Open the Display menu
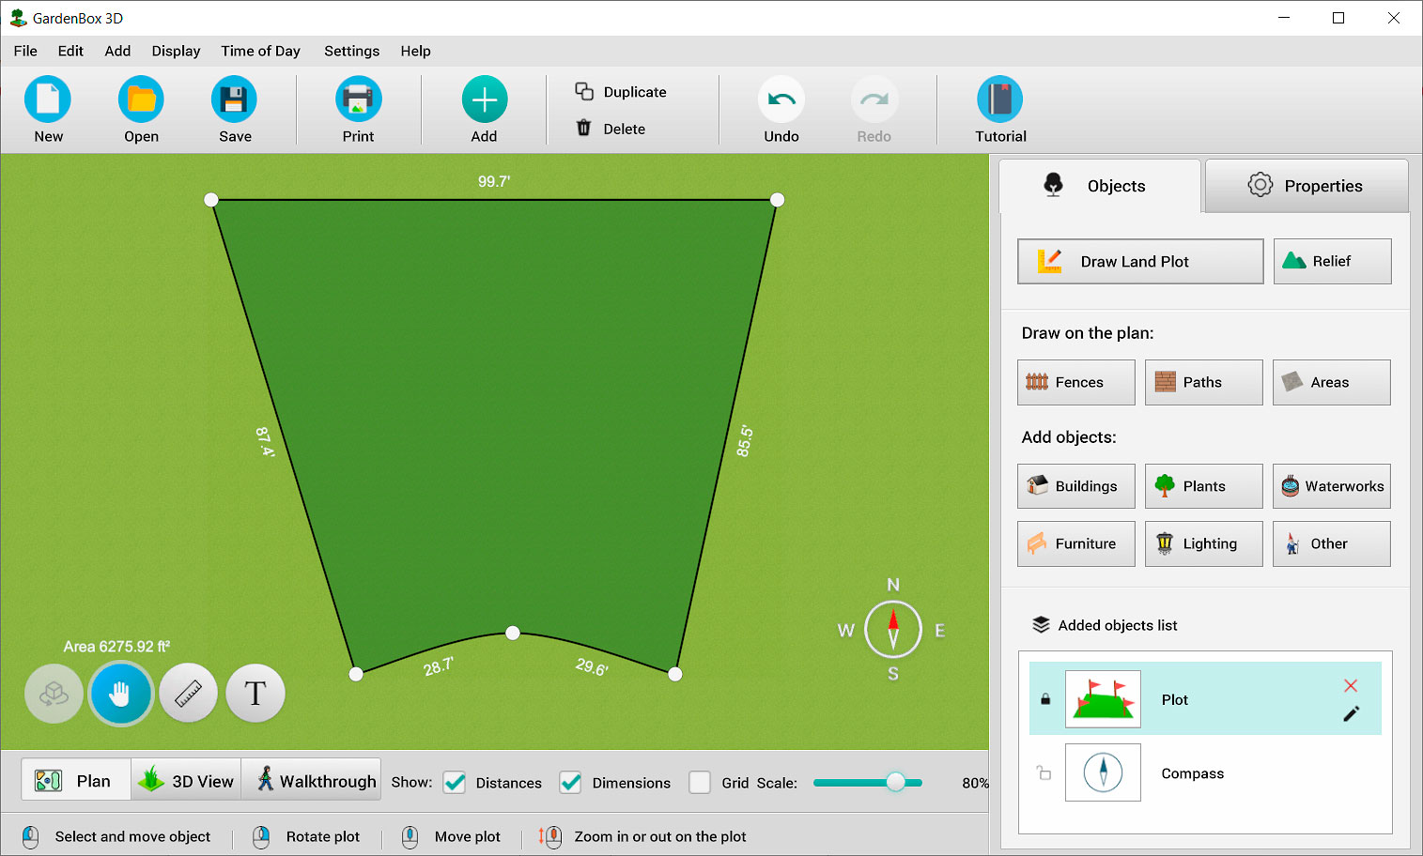1423x856 pixels. [176, 51]
